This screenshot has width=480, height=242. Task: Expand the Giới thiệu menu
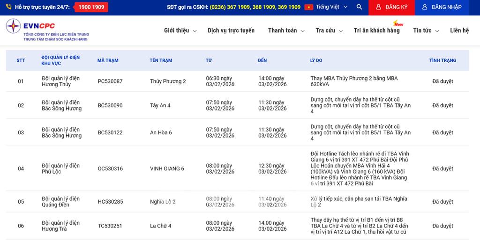[x=180, y=30]
